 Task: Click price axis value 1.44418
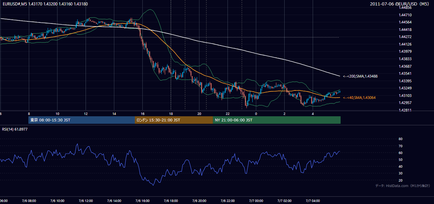pos(405,30)
